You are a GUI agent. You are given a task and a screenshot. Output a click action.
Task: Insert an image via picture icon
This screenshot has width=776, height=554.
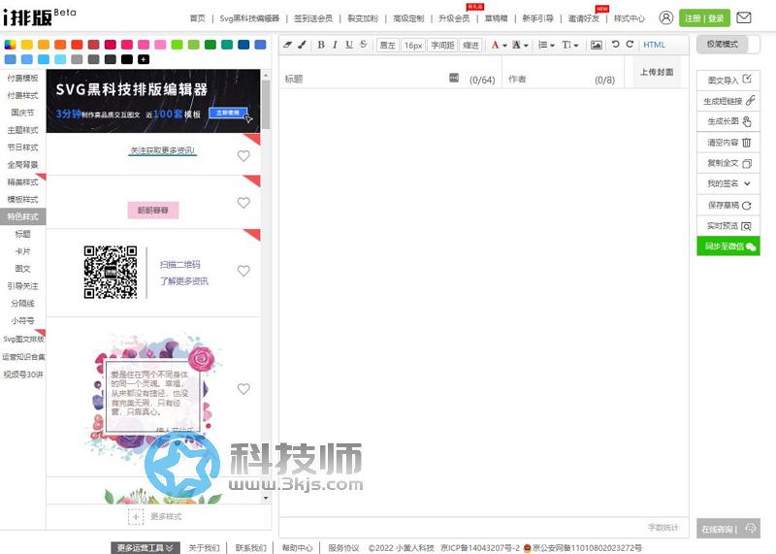click(x=597, y=45)
